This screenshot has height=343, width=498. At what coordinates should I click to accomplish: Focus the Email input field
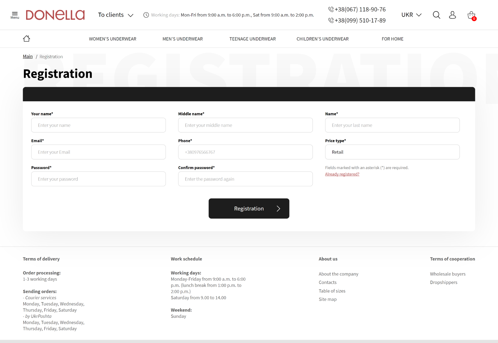point(98,152)
